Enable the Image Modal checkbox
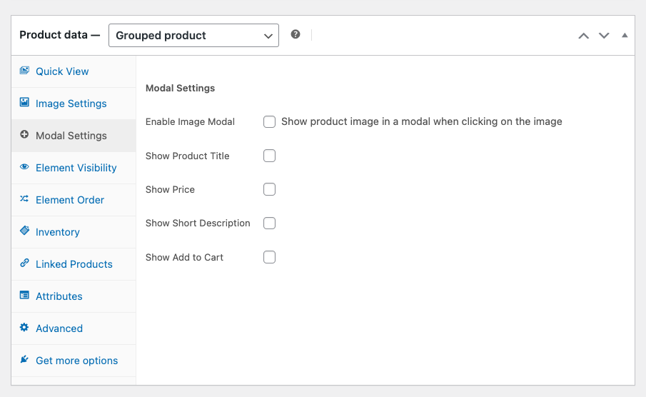646x397 pixels. pos(269,122)
